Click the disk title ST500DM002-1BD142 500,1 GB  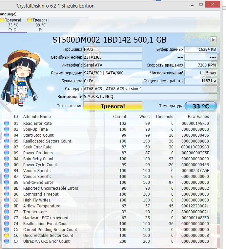coord(109,40)
